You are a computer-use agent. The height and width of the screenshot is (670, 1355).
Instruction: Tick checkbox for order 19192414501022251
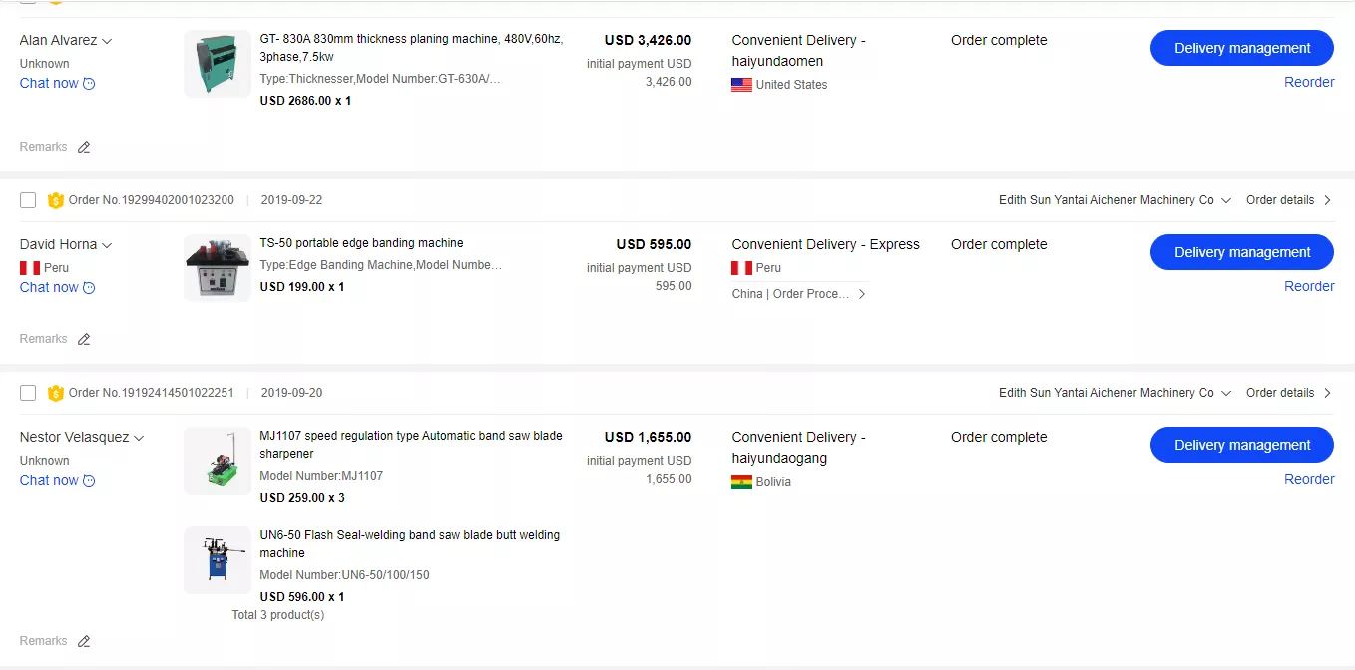[x=28, y=393]
